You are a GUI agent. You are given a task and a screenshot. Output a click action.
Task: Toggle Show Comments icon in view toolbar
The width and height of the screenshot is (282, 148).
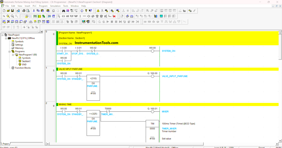point(27,16)
